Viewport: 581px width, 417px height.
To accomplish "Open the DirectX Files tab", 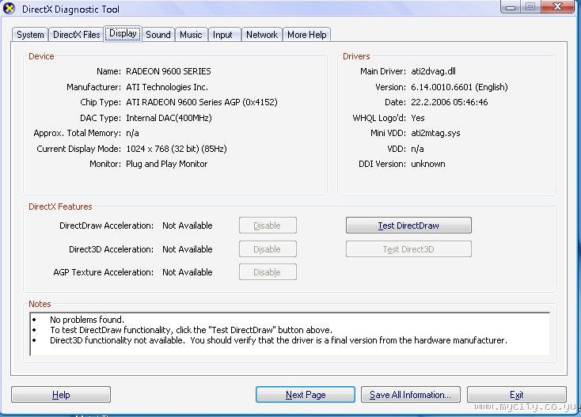I will click(76, 35).
